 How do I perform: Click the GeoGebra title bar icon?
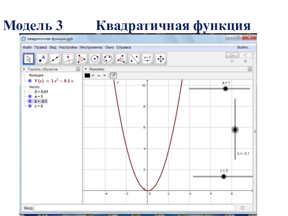click(24, 39)
